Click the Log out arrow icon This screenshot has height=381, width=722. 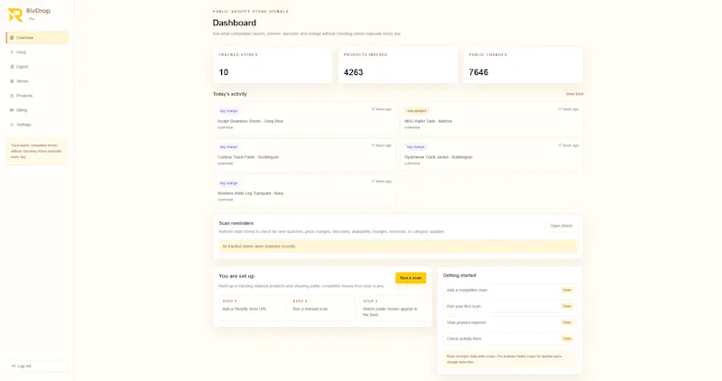click(x=14, y=366)
